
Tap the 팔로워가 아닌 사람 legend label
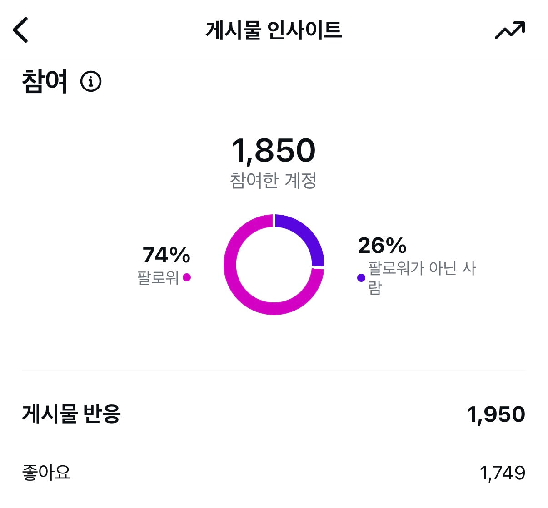422,277
